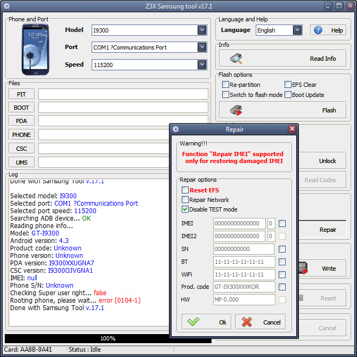Enable the Re-partition checkbox
This screenshot has width=357, height=357.
225,85
